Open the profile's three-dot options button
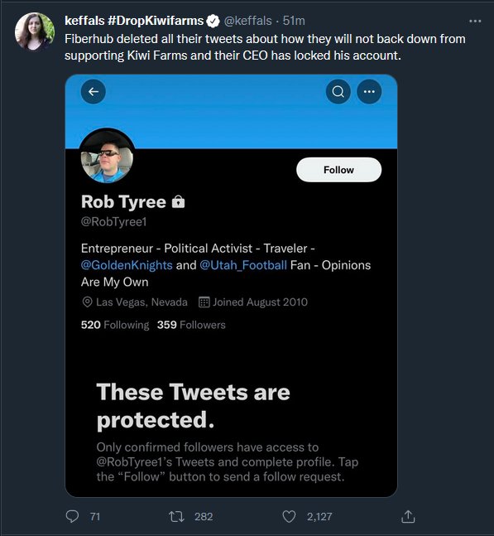This screenshot has width=494, height=536. click(x=369, y=92)
